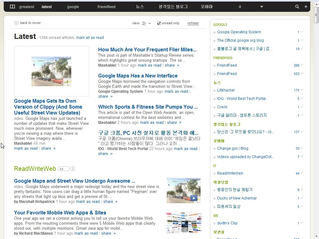Expand the more categories dropdown arrow in top bar

pos(262,7)
